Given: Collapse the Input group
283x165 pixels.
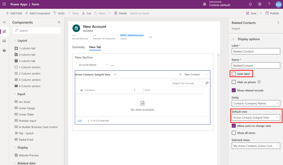Looking at the screenshot, I should 15,94.
